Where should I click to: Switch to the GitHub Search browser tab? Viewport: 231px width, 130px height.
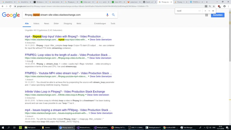click(149, 2)
